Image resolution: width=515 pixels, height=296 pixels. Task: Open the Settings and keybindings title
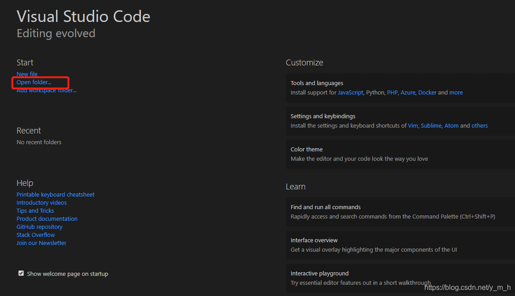click(323, 116)
